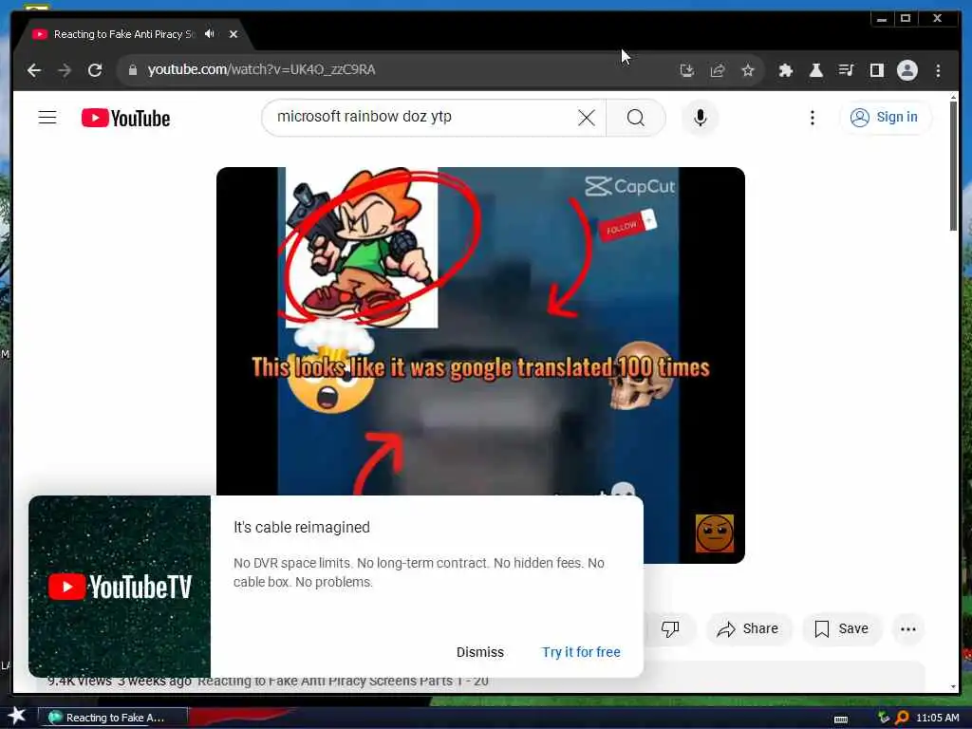Click the share page icon in address bar

(x=718, y=70)
